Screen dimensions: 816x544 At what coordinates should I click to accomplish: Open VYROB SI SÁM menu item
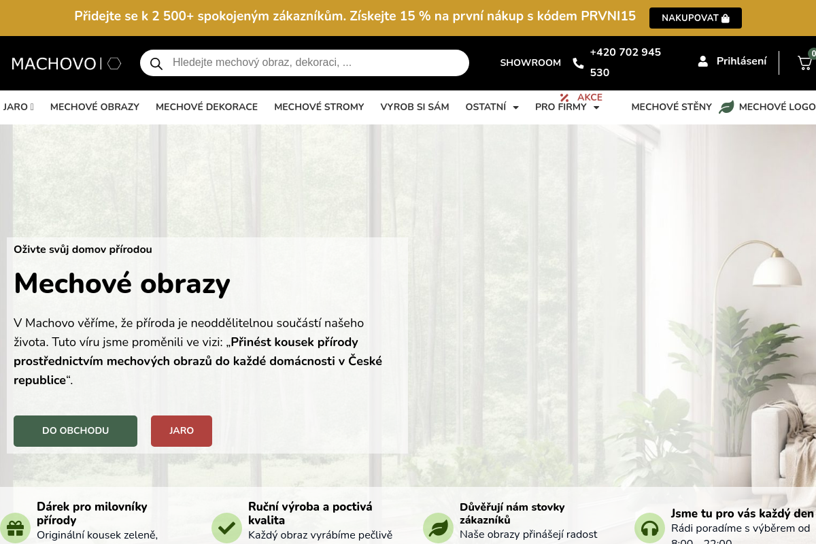pos(415,107)
